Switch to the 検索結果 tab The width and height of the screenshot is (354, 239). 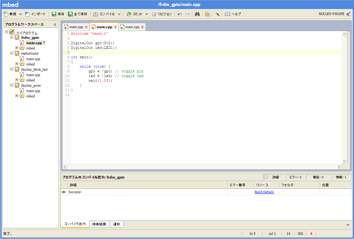99,224
